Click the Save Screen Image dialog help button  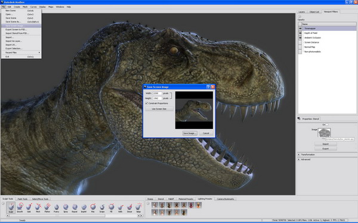(x=208, y=87)
